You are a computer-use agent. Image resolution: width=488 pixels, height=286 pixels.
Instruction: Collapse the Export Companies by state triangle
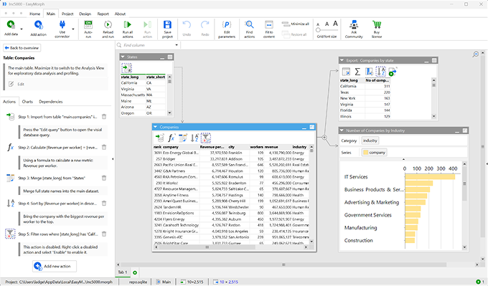click(x=342, y=60)
